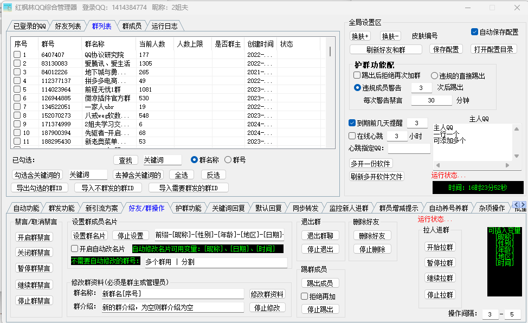The height and width of the screenshot is (323, 528).
Task: Enable 踢出后拒绝再次加群 checkbox
Action: 357,75
